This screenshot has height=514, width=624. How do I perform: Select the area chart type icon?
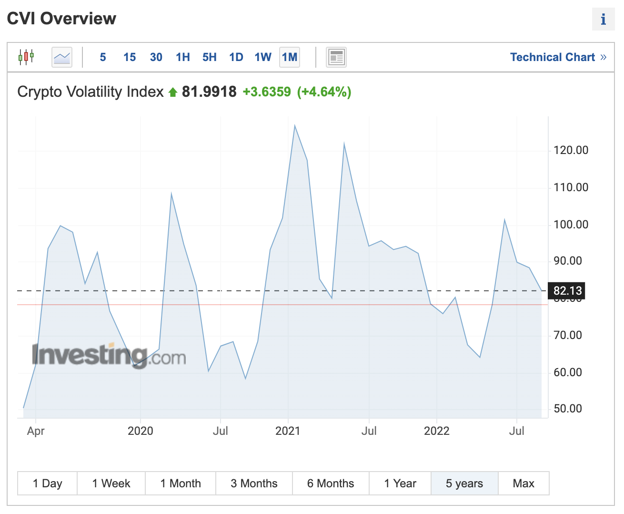point(61,57)
